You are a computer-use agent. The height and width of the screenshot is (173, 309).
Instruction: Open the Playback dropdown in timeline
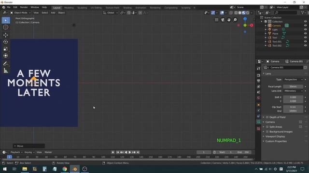tap(16, 152)
